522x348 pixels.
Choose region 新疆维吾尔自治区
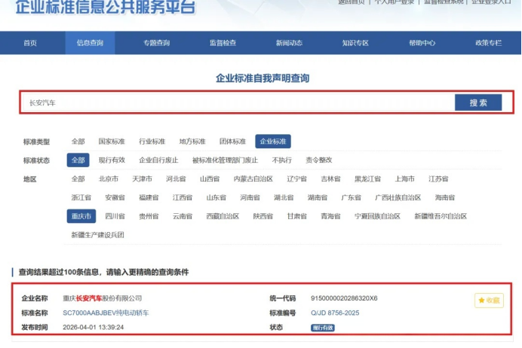coord(441,216)
